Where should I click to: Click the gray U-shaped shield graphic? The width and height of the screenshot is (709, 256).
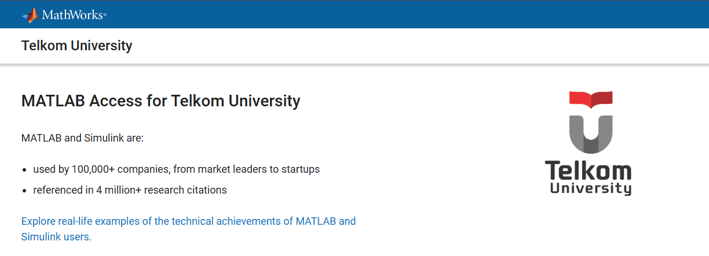590,134
